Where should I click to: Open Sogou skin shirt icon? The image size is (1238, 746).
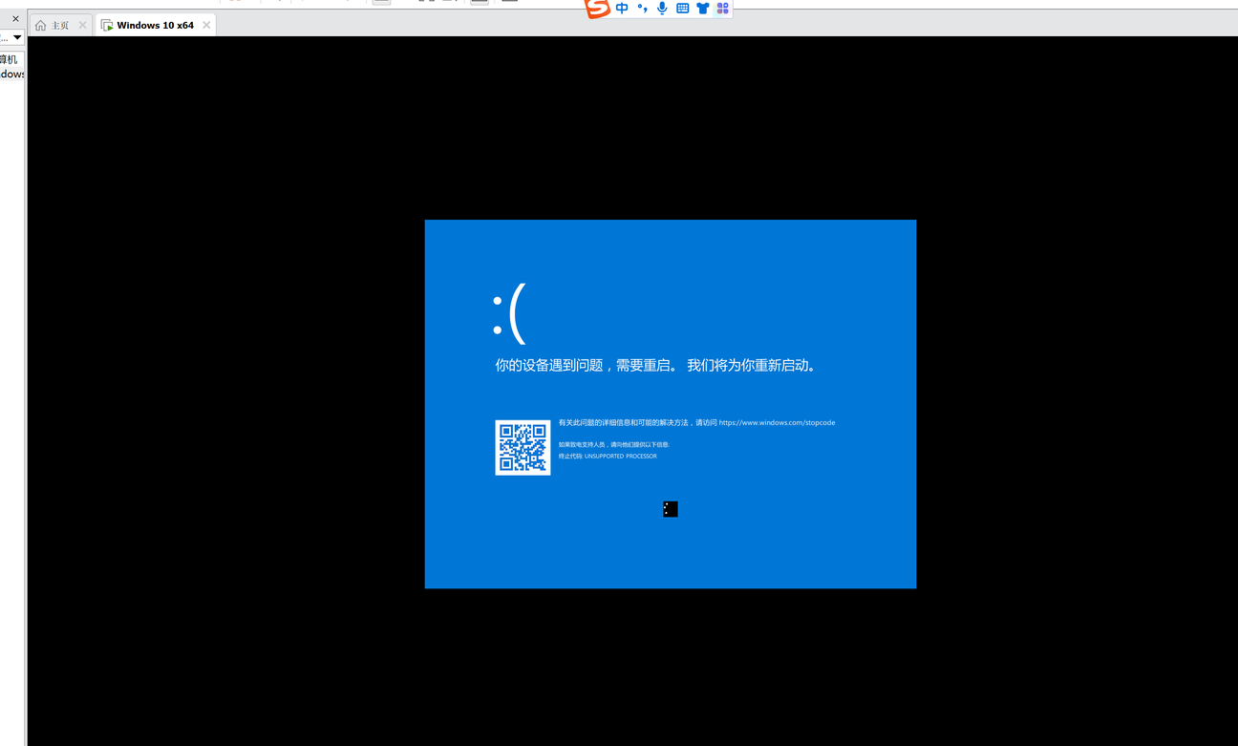[703, 8]
